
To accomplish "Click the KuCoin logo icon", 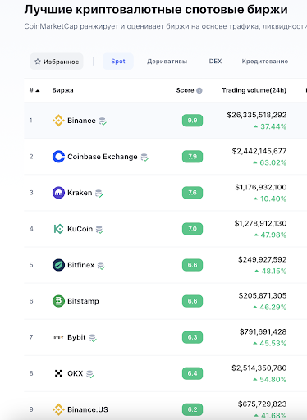I will pos(58,229).
